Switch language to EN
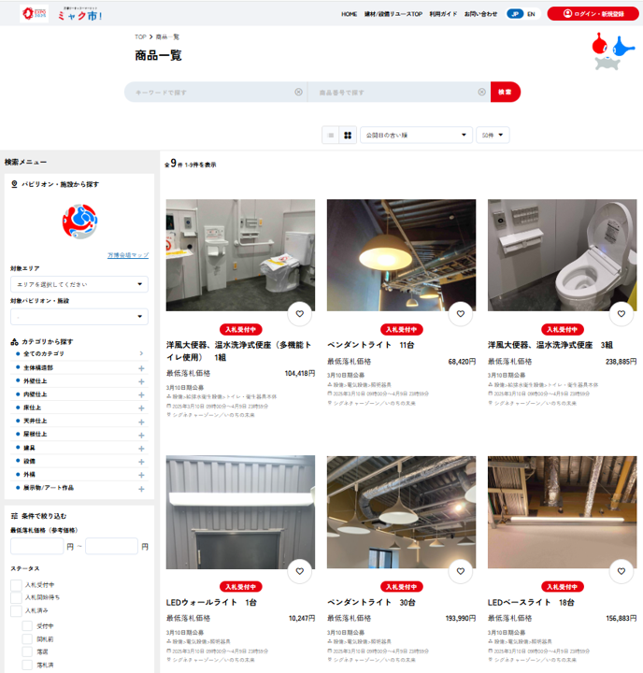This screenshot has width=643, height=673. point(531,14)
